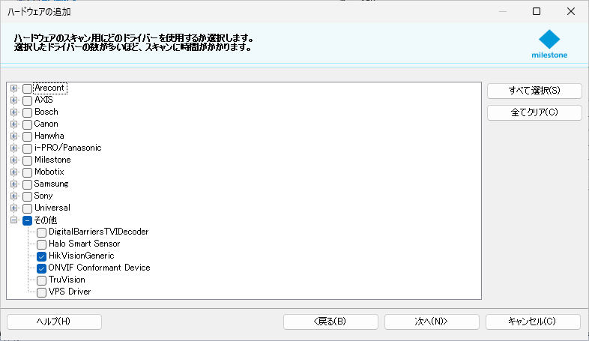Expand the AXIS tree node

point(14,100)
